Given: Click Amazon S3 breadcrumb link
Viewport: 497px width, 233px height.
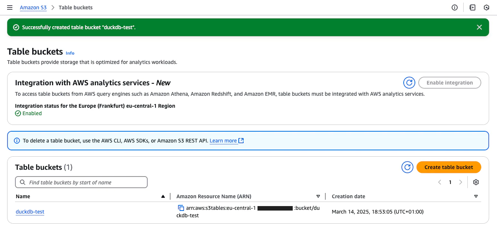Looking at the screenshot, I should tap(33, 7).
